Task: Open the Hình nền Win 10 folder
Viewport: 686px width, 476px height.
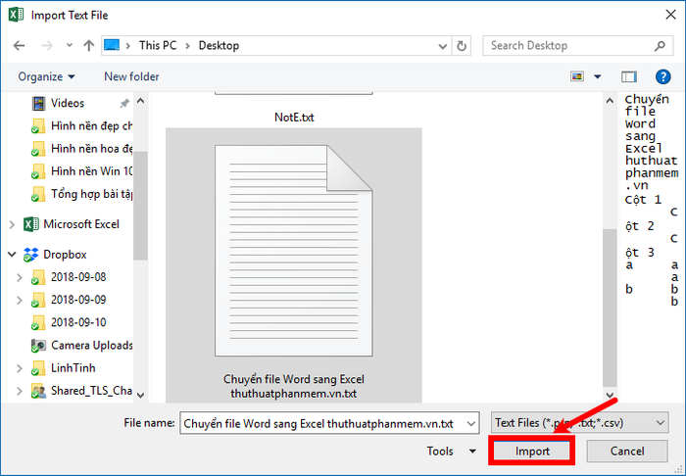Action: pyautogui.click(x=81, y=170)
